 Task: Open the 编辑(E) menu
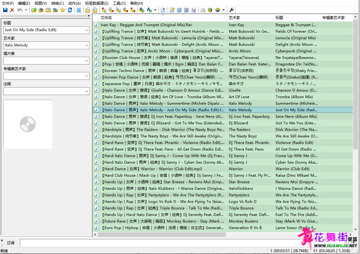coord(24,3)
